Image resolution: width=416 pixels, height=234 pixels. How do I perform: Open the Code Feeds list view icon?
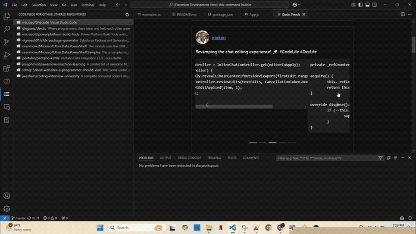tap(6, 94)
